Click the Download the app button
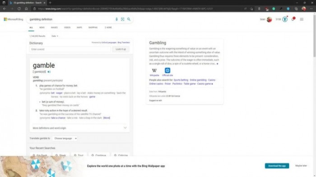 point(277,166)
